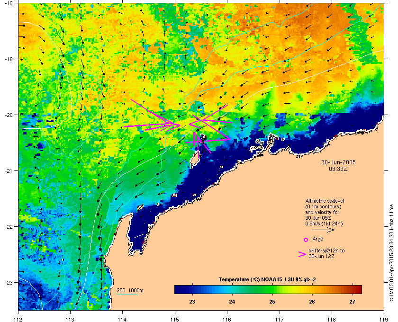Click the latitude axis label -19
The image size is (398, 322).
(9, 59)
